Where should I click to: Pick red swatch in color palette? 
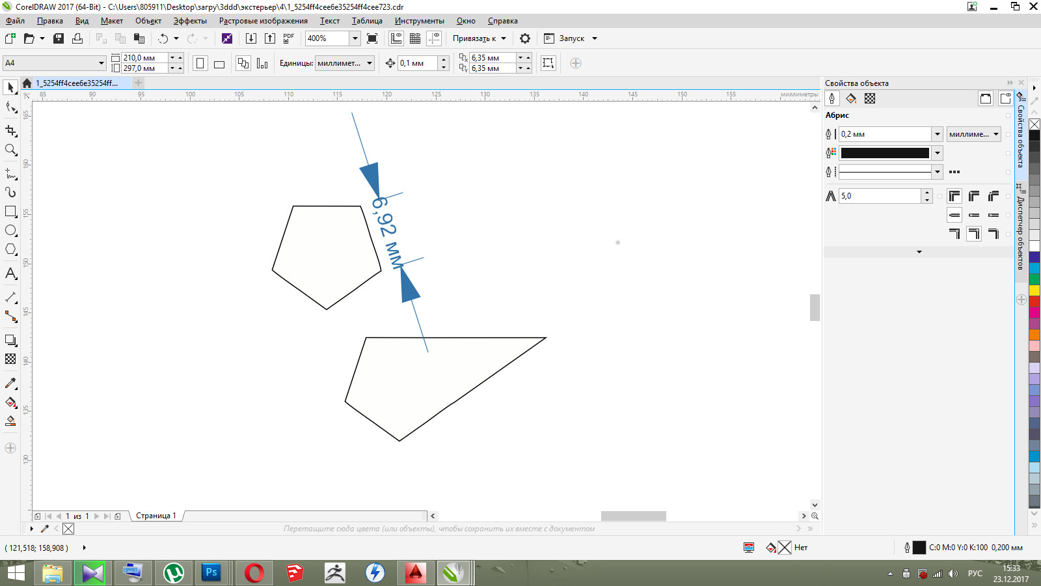1034,301
